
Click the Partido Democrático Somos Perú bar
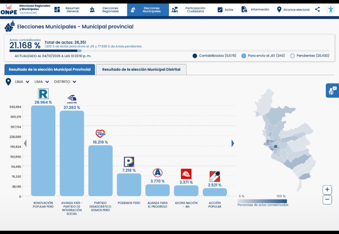coord(100,171)
